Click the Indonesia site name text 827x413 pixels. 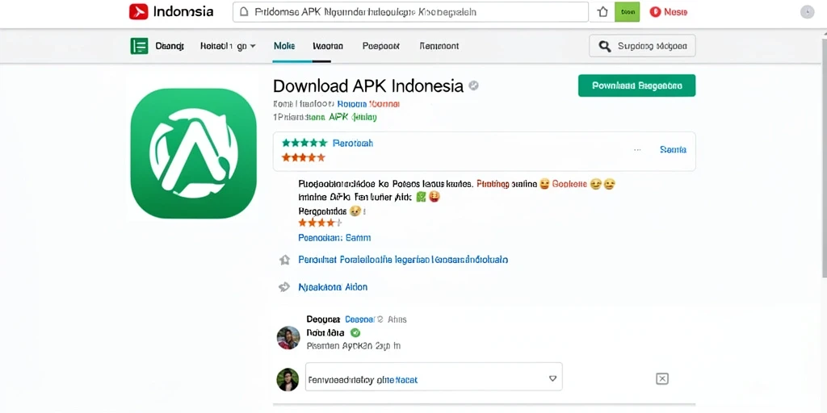(x=183, y=11)
